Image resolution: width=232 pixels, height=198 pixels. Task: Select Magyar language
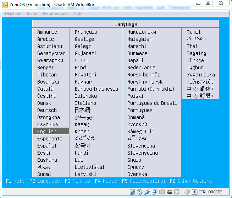[x=83, y=82]
